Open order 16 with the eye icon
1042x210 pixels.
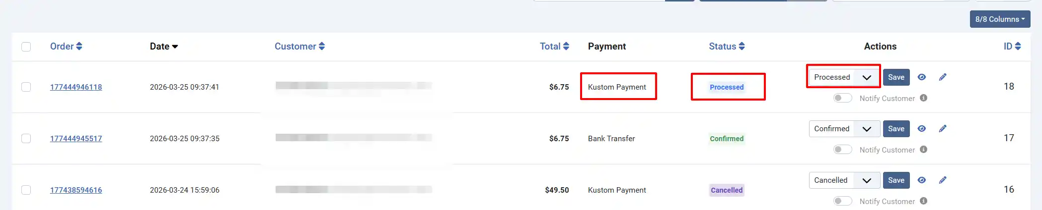tap(921, 180)
